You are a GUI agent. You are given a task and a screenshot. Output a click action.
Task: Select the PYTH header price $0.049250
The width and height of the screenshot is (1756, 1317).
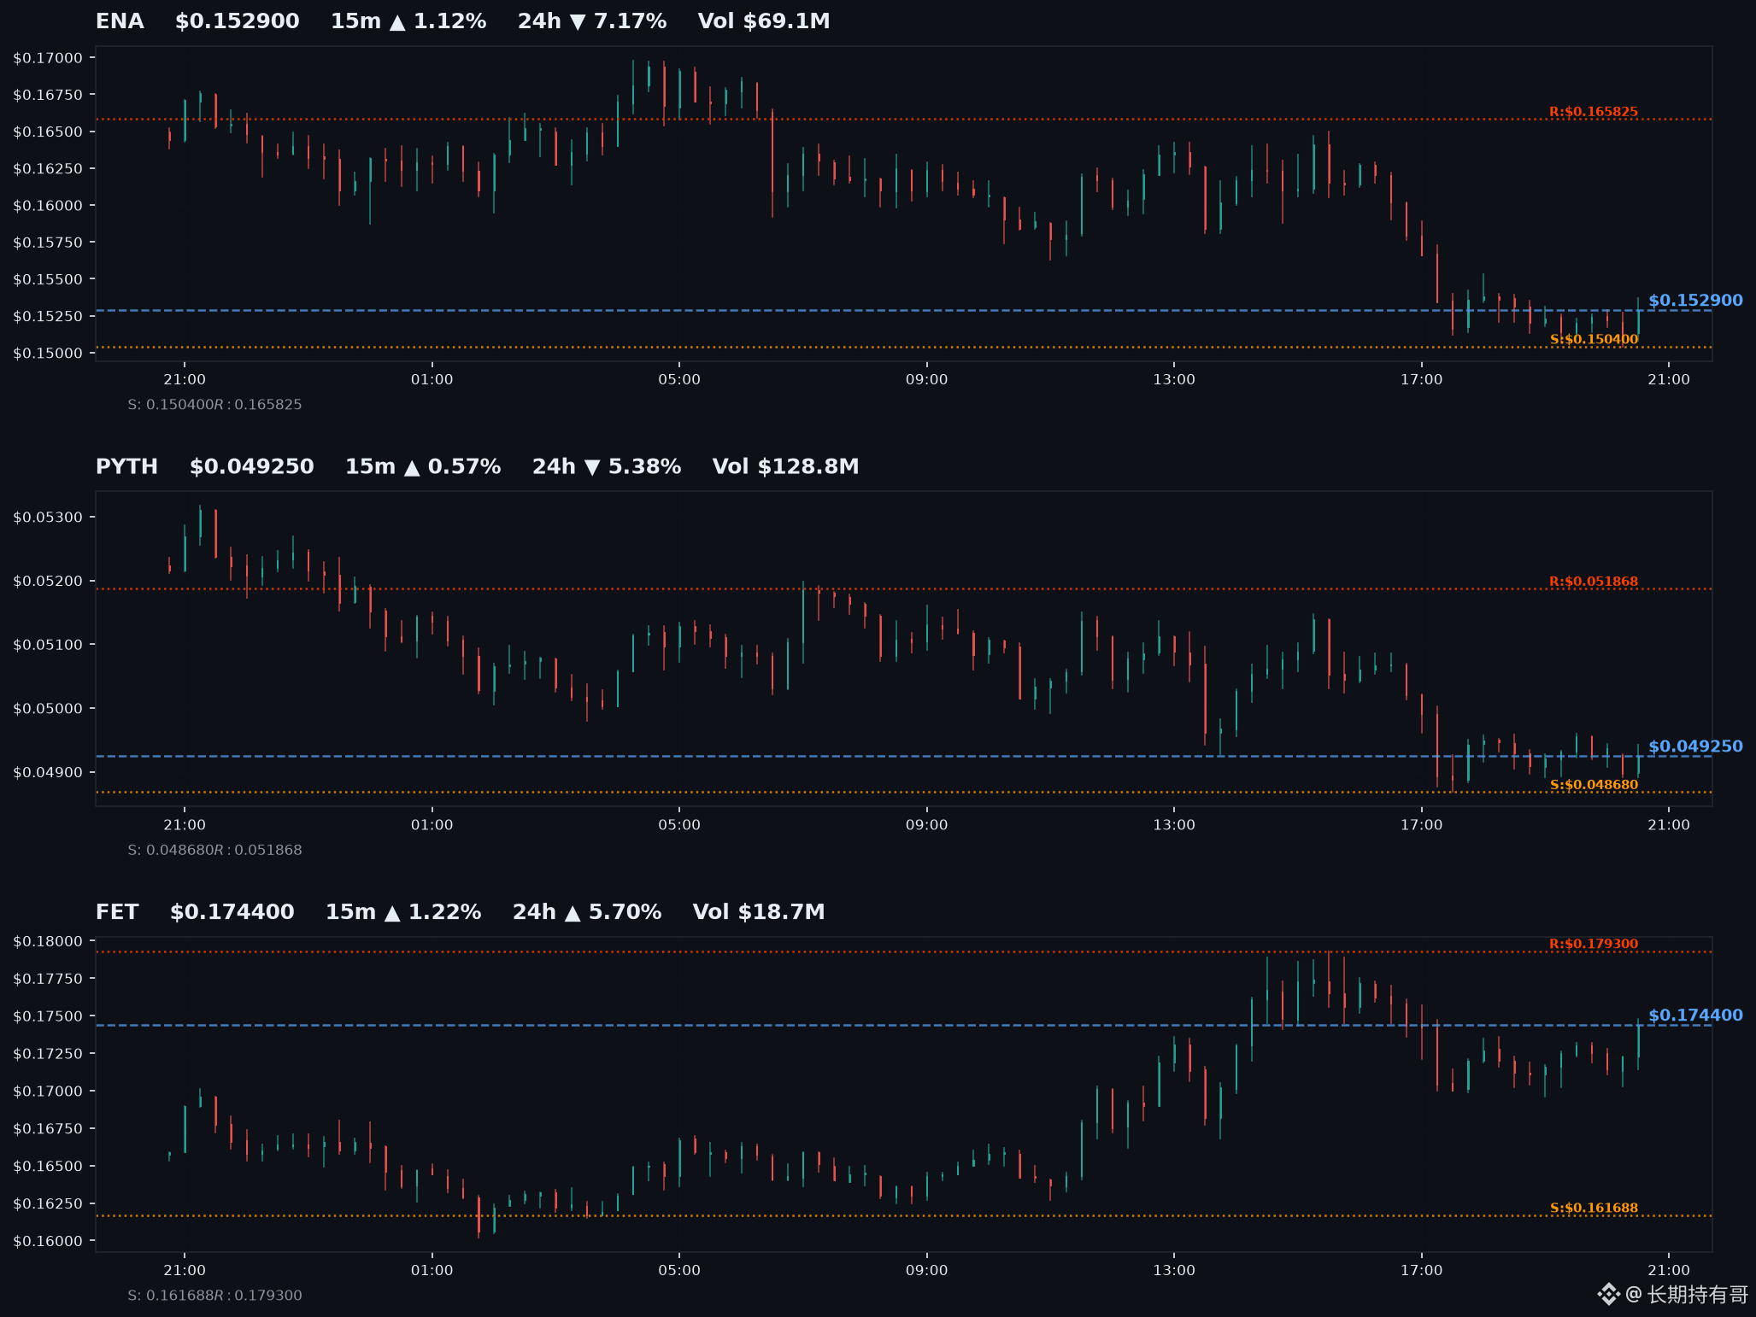pos(252,466)
